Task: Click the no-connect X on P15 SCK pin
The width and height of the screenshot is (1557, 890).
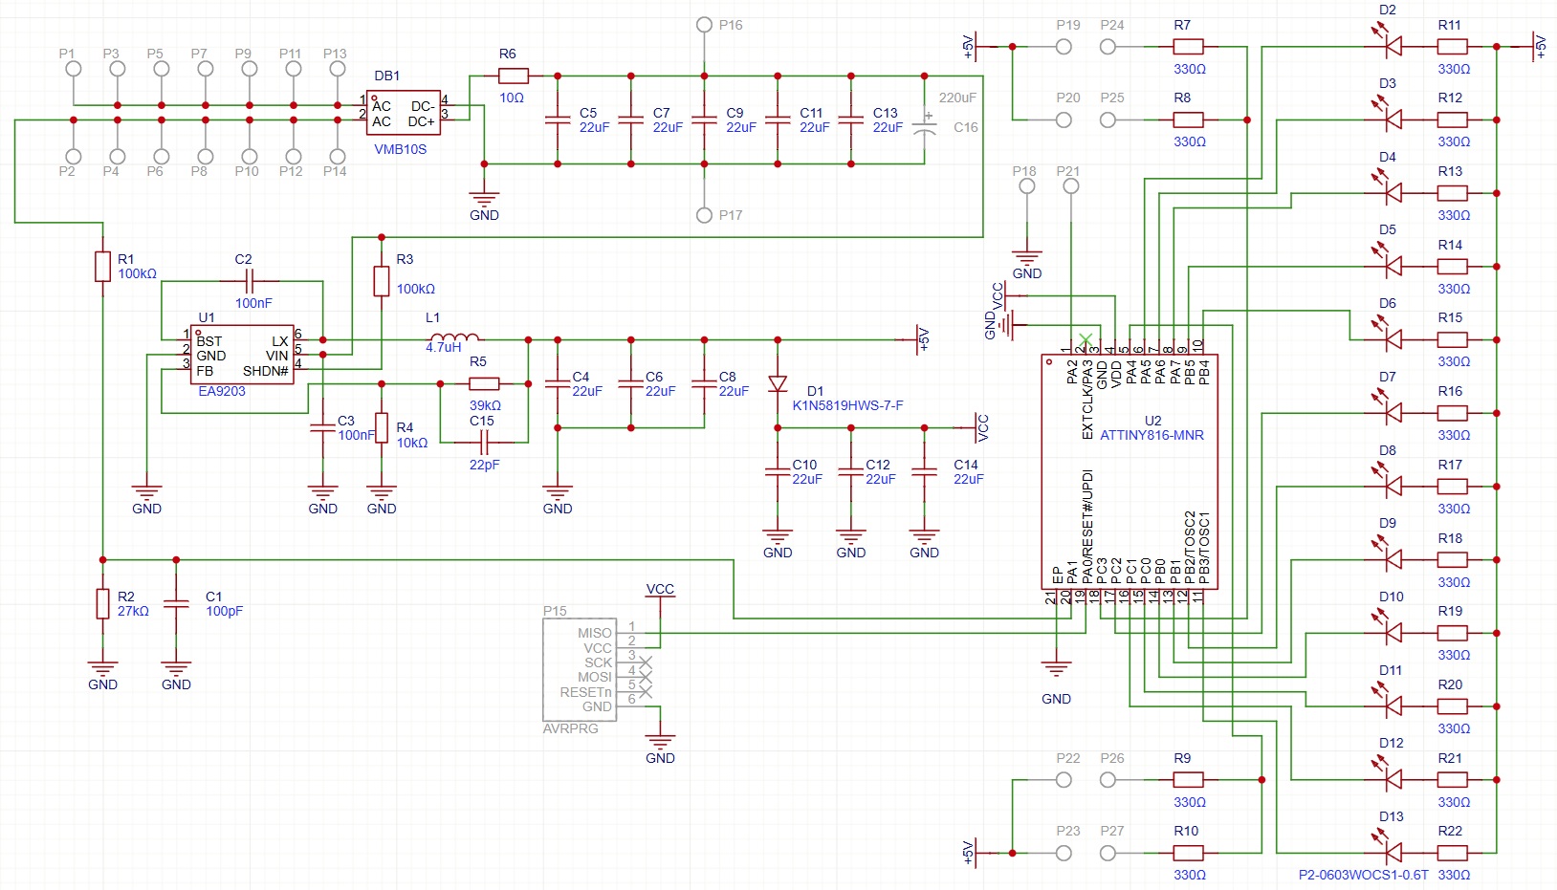Action: click(646, 662)
